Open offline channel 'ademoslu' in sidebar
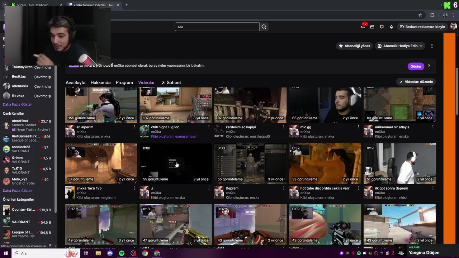This screenshot has height=258, width=459. click(x=28, y=86)
